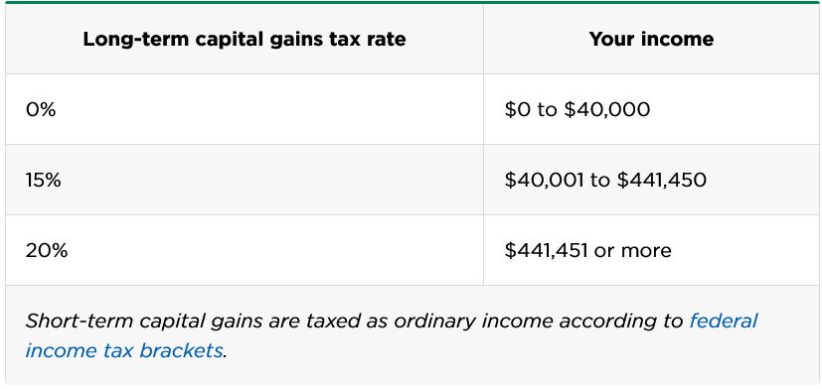
Task: Click the 20% tax rate cell
Action: click(x=245, y=250)
